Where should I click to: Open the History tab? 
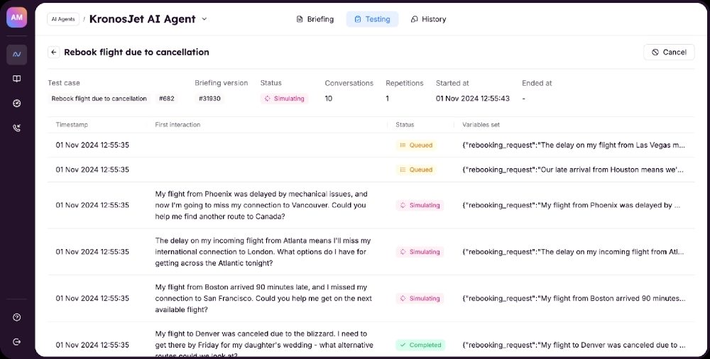pyautogui.click(x=428, y=19)
